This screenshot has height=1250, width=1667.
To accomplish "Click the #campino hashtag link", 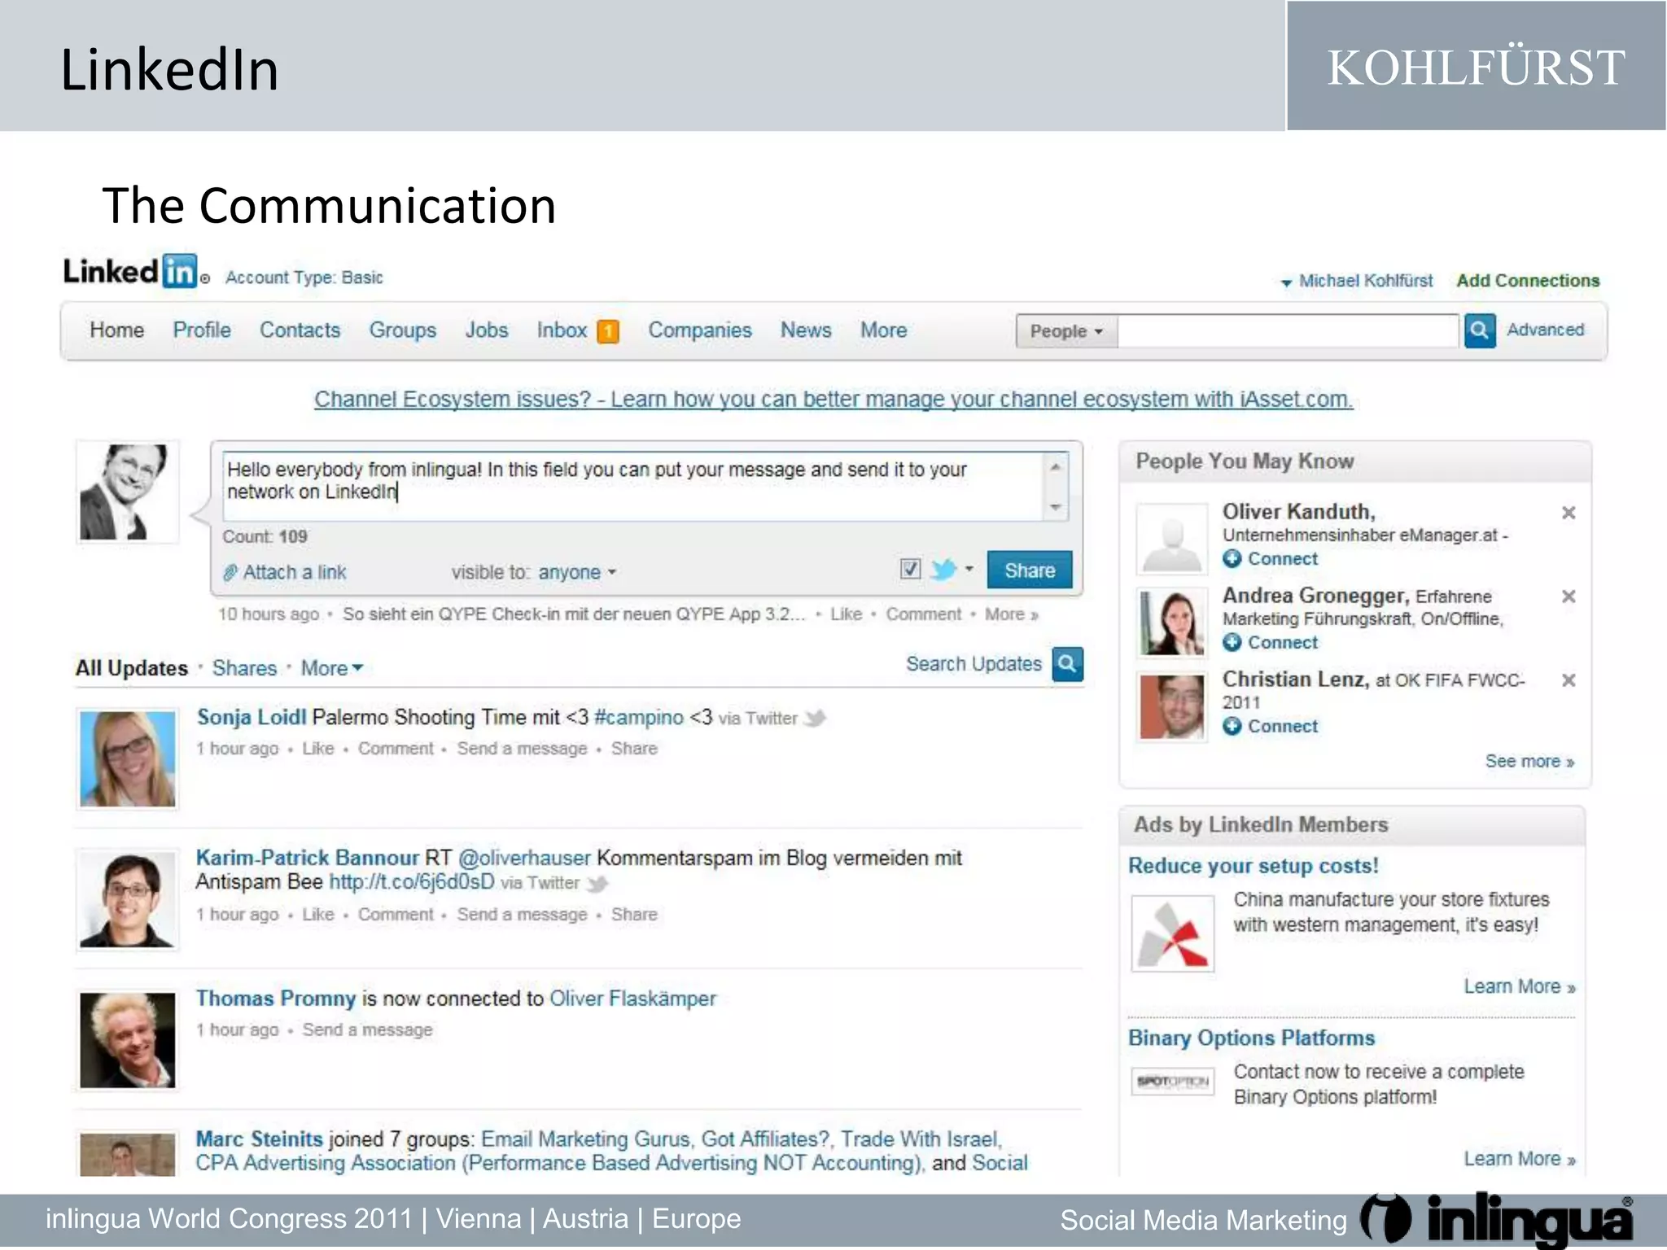I will [639, 717].
